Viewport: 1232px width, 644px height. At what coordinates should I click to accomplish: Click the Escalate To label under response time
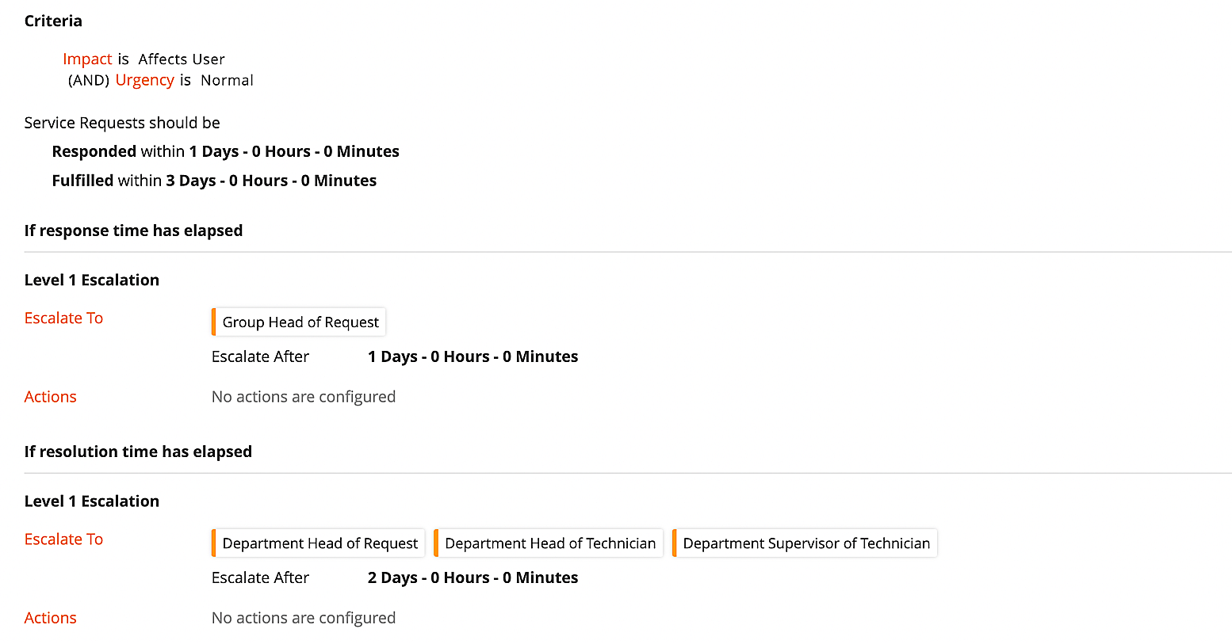point(63,318)
